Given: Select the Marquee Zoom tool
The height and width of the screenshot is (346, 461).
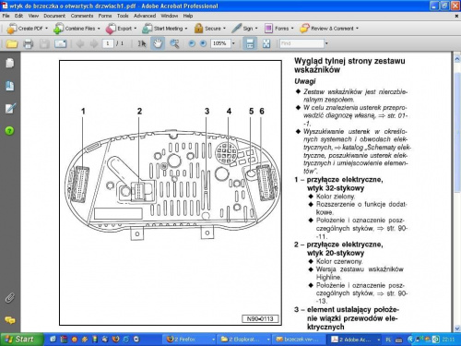Looking at the screenshot, I should [174, 43].
